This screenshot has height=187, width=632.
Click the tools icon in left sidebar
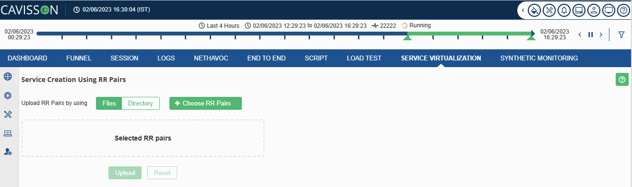[x=8, y=114]
